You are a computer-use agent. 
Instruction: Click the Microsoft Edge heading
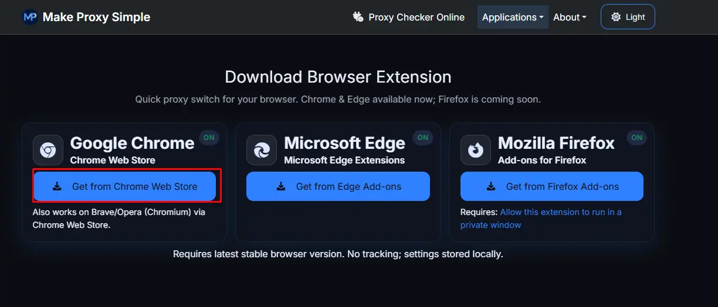[344, 143]
